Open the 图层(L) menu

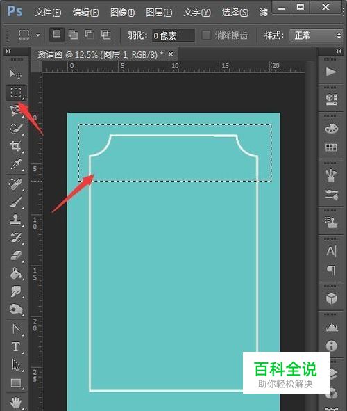coord(159,13)
